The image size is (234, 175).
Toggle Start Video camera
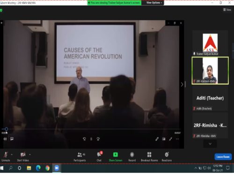[x=23, y=156]
